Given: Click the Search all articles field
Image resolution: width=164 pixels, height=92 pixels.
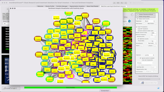Looking at the screenshot, I should [x=145, y=3].
